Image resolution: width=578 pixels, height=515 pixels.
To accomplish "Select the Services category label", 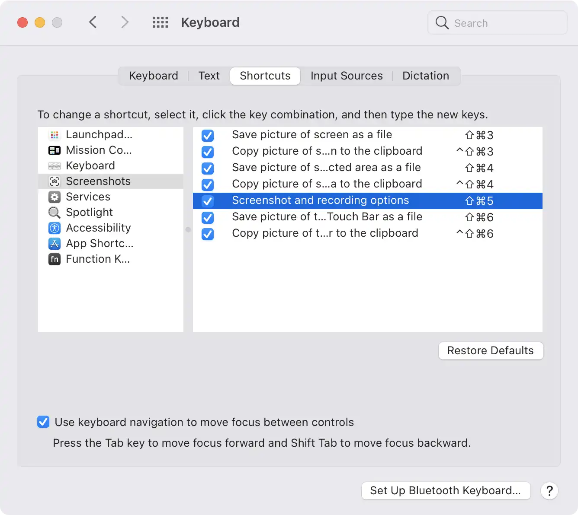I will tap(88, 197).
